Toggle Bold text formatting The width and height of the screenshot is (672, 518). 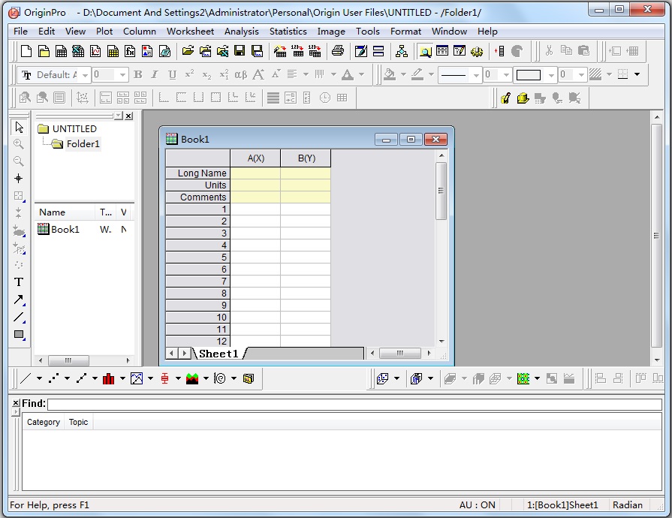click(x=137, y=75)
